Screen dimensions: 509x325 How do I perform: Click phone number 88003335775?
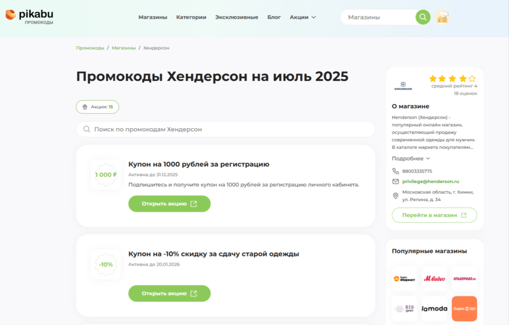coord(417,171)
